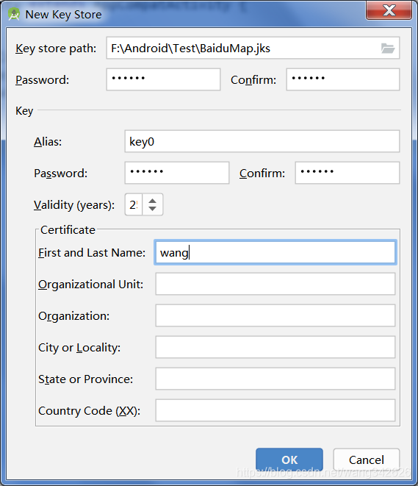Click the 'City or Locality:' label

coord(79,348)
